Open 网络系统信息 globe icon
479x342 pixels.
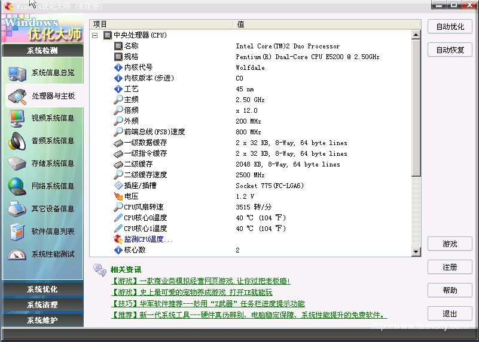click(x=17, y=186)
